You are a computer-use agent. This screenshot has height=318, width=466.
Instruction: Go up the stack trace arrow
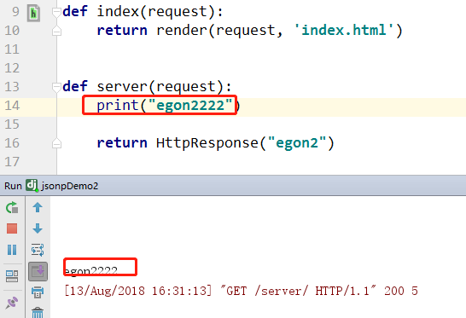tap(38, 207)
